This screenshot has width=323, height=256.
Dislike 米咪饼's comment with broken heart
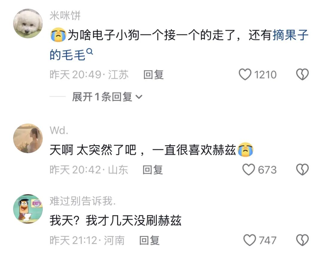click(302, 74)
